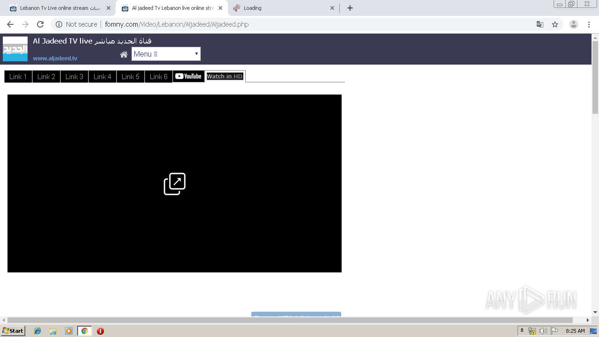Click the horizontal scrollbar left arrow
This screenshot has width=599, height=337.
[4, 320]
